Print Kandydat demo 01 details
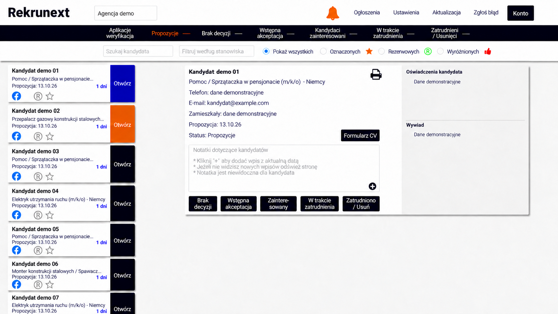558x314 pixels. coord(376,74)
